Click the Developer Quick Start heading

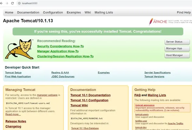(22, 67)
